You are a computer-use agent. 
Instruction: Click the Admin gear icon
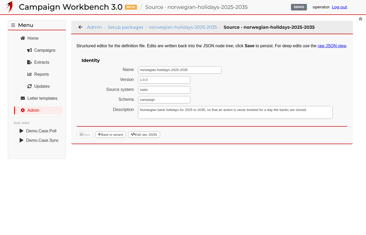[x=23, y=110]
